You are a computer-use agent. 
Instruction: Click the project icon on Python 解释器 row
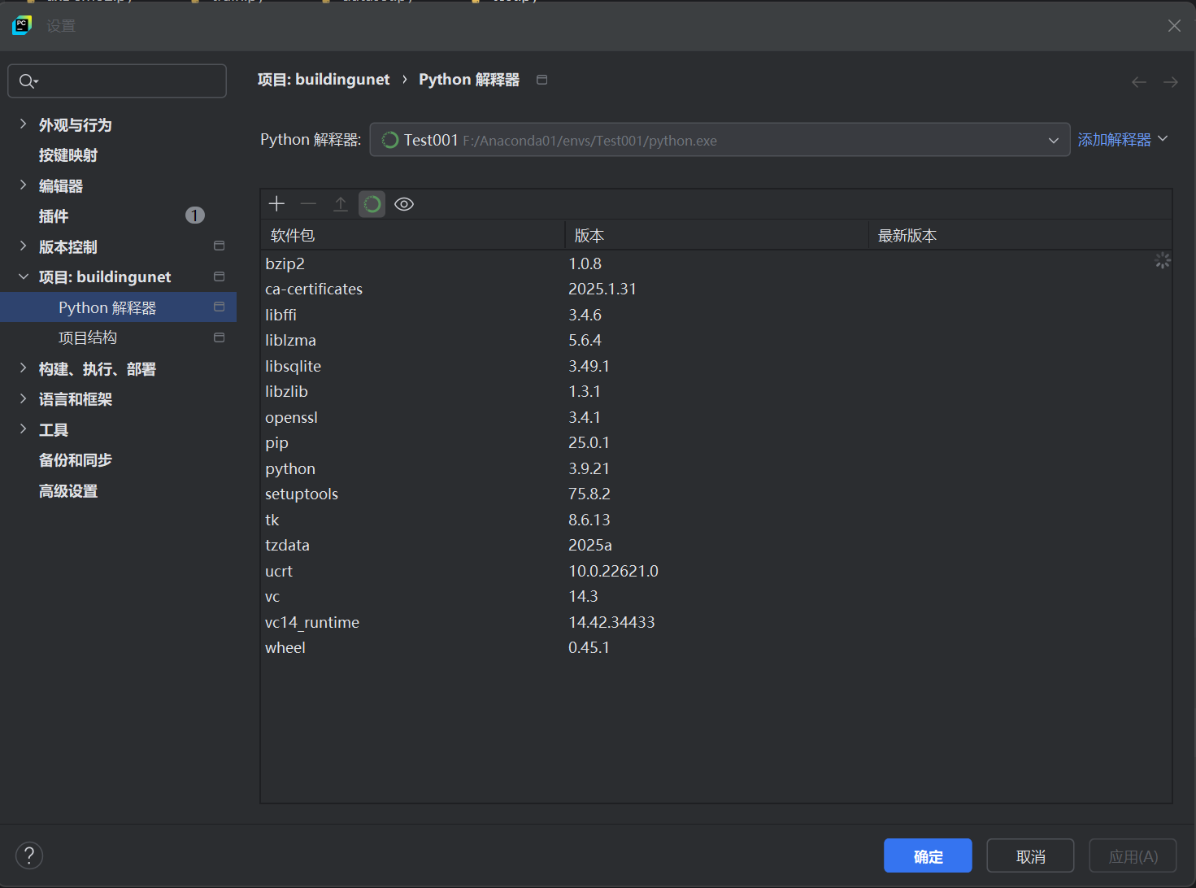coord(219,307)
